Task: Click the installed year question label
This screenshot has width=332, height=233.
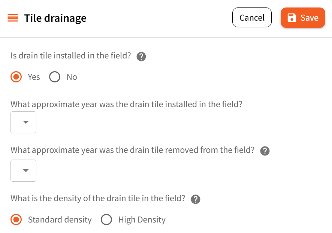Action: 126,104
